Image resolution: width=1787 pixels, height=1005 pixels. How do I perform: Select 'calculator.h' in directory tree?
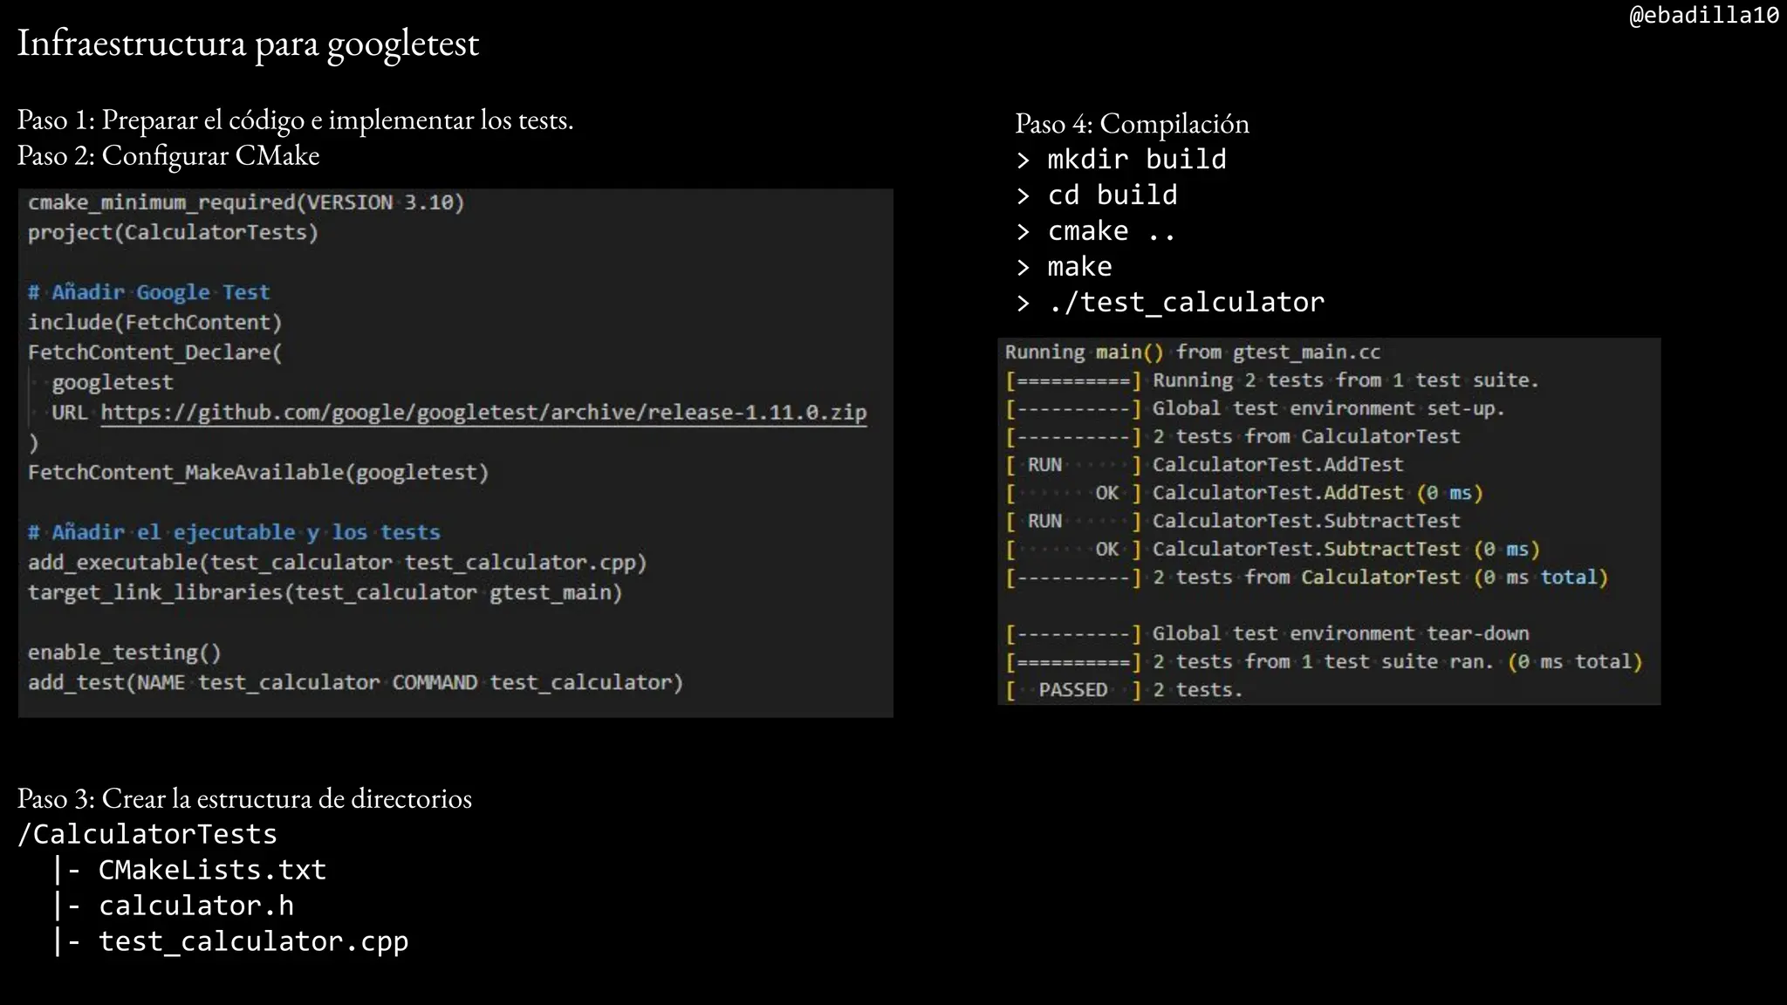click(x=196, y=906)
